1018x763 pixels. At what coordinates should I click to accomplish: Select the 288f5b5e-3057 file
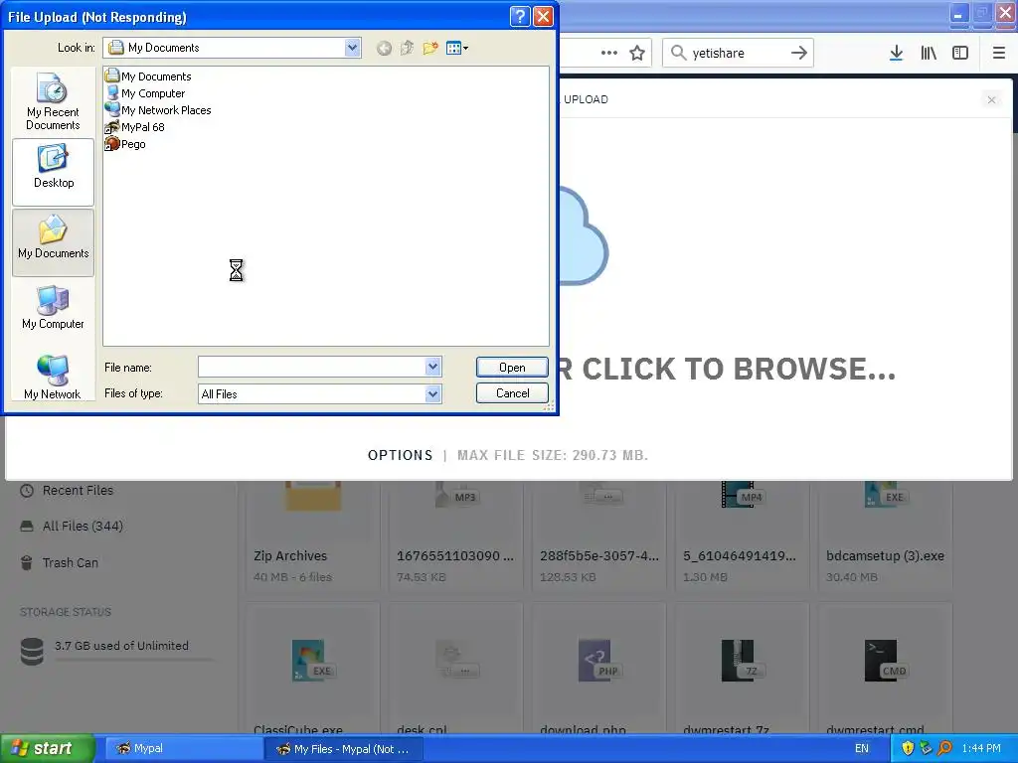click(x=598, y=535)
